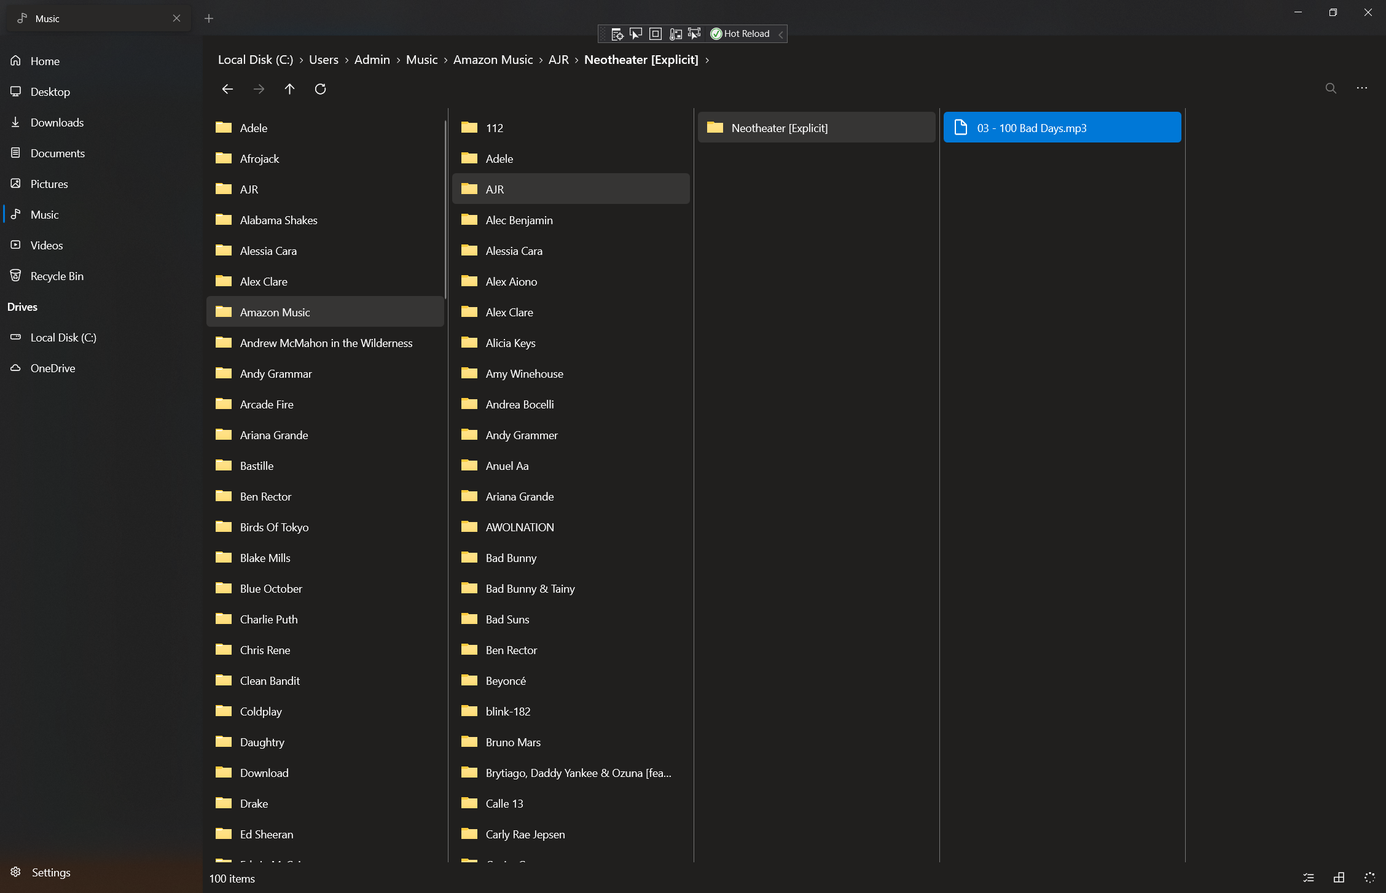The width and height of the screenshot is (1386, 893).
Task: Add a new tab with plus button
Action: pyautogui.click(x=209, y=18)
